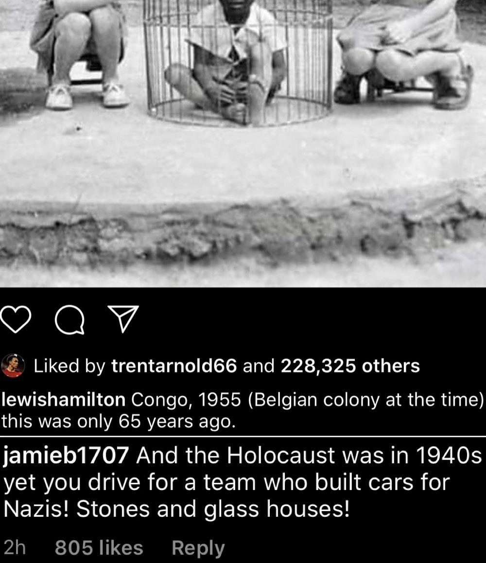The width and height of the screenshot is (486, 563).
Task: View the 805 likes on the comment
Action: [99, 547]
